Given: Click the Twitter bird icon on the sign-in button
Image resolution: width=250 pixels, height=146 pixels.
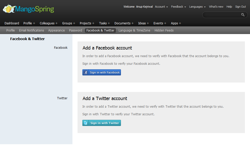Looking at the screenshot, I should (x=86, y=123).
